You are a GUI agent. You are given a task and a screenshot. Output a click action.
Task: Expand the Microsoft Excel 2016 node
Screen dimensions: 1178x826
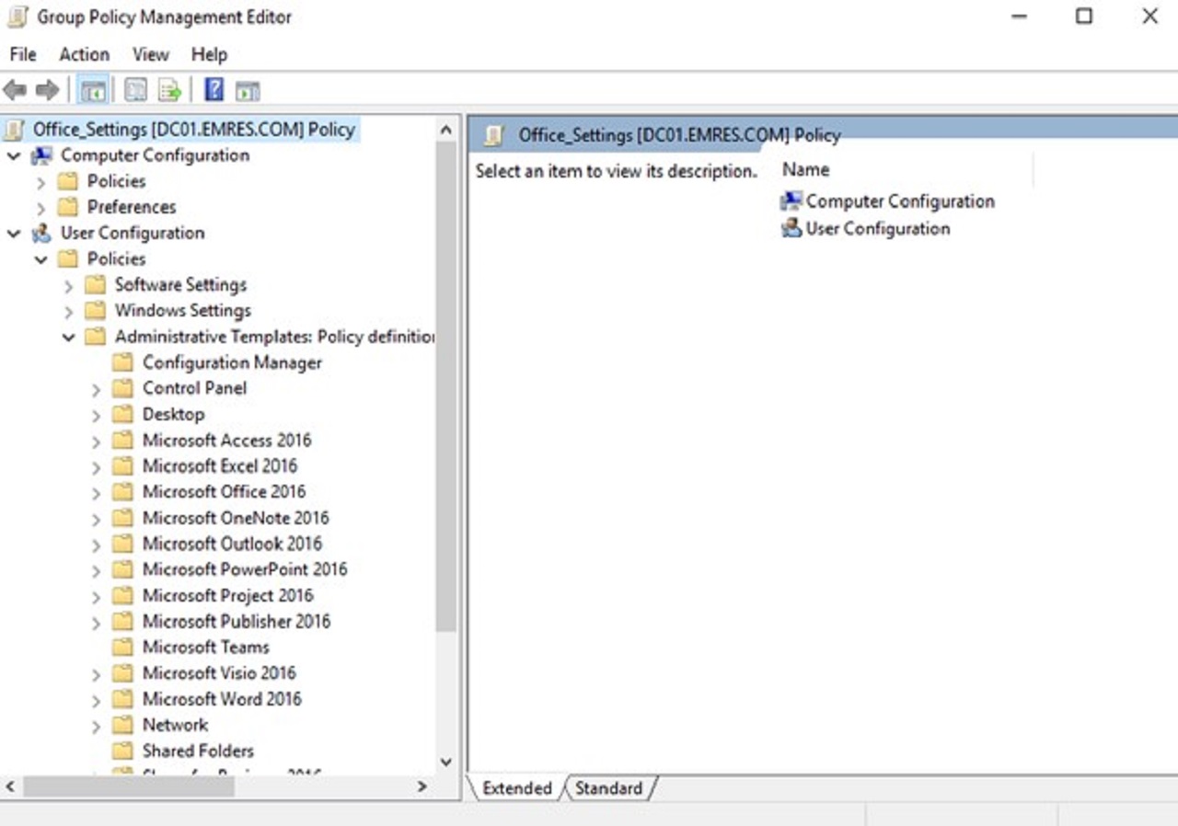97,466
